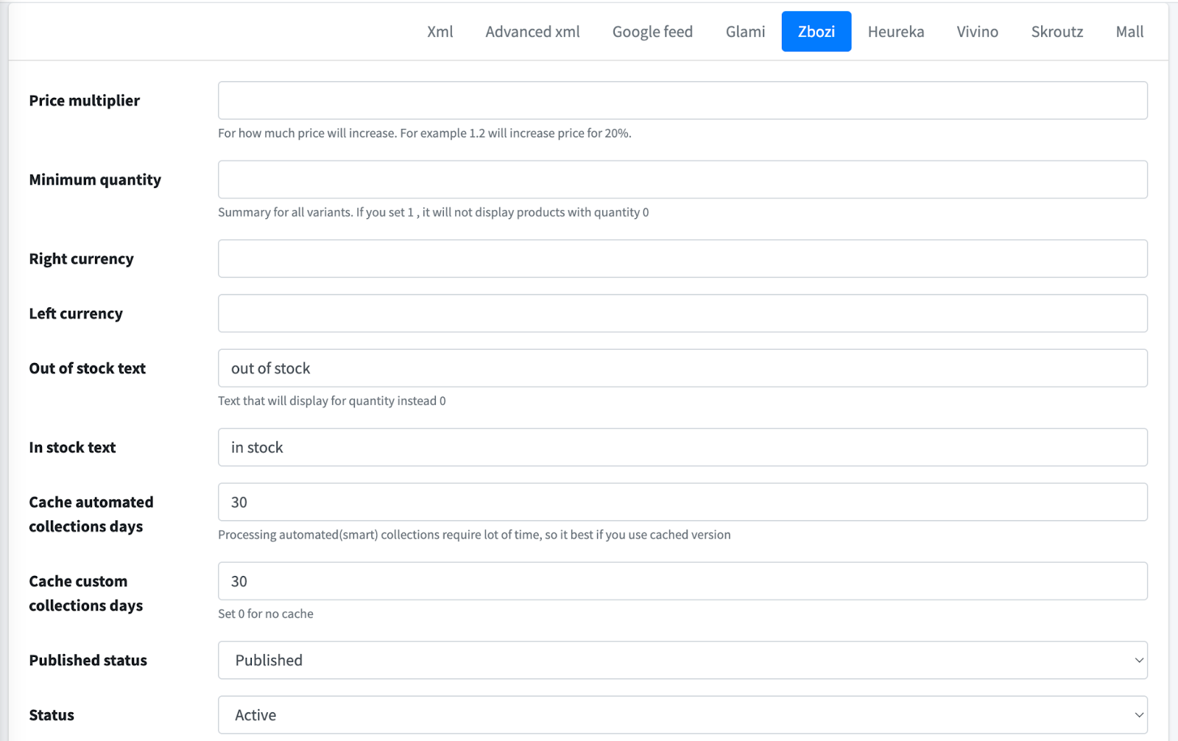
Task: Click the Cache custom collections days label
Action: [x=86, y=593]
